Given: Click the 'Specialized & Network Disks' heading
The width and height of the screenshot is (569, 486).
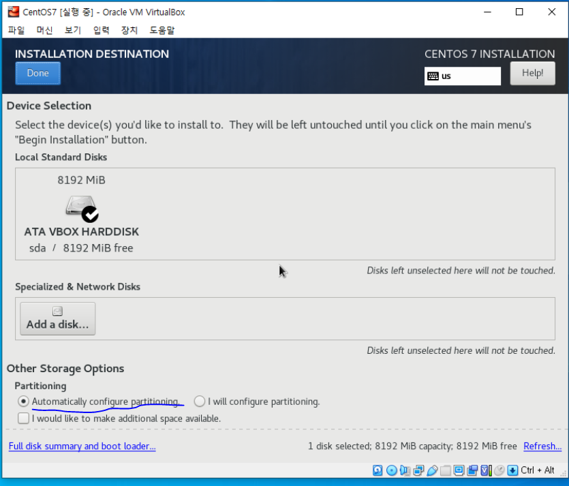Looking at the screenshot, I should pos(78,287).
